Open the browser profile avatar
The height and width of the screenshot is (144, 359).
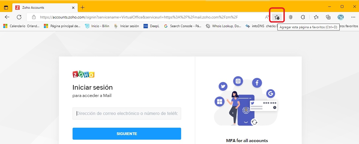point(340,17)
